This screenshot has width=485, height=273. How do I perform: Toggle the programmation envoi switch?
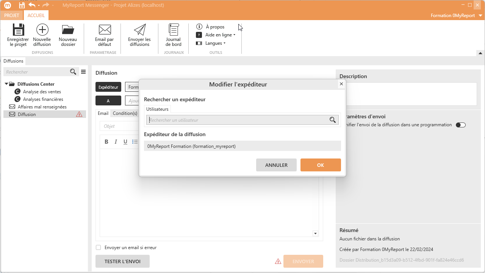(460, 125)
